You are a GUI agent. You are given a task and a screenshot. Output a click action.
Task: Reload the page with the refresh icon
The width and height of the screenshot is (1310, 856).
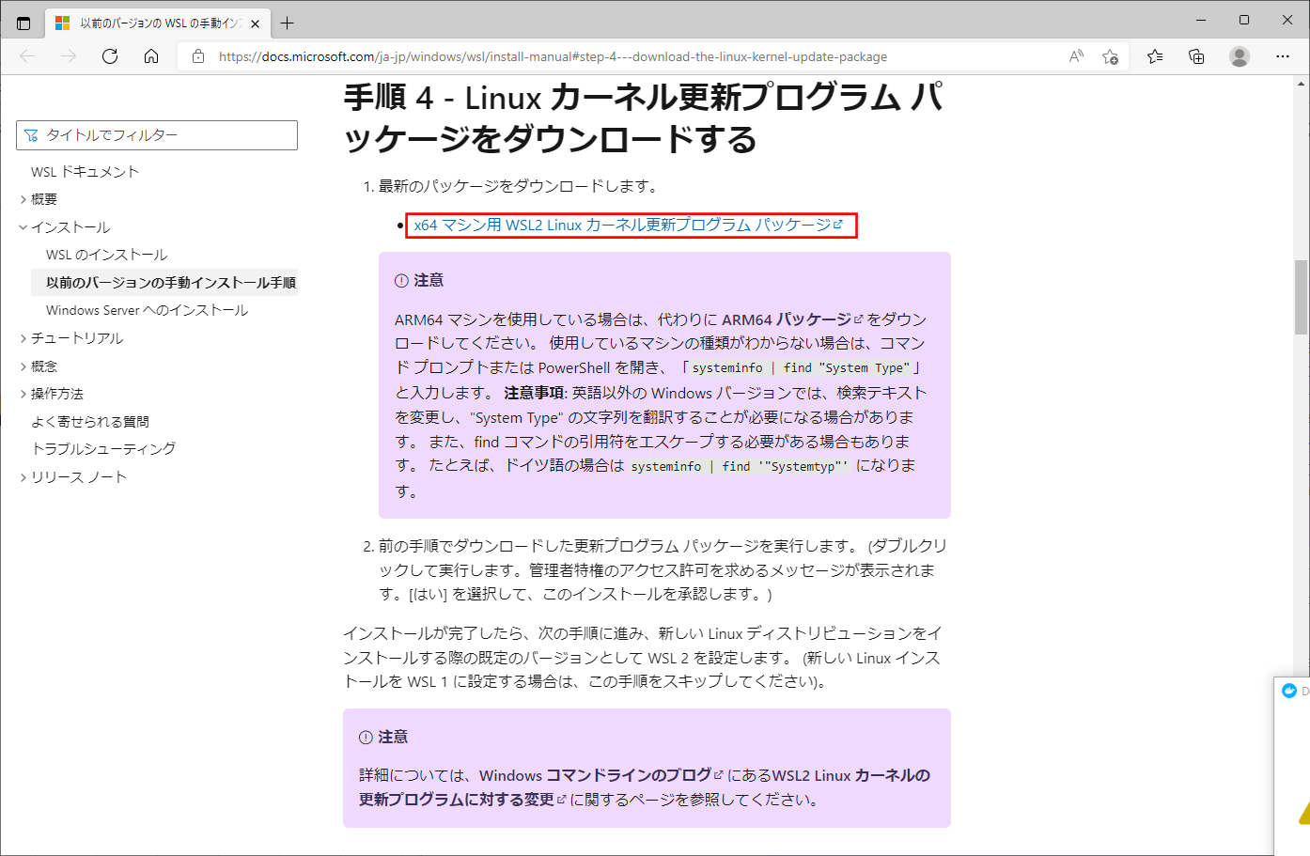[110, 56]
